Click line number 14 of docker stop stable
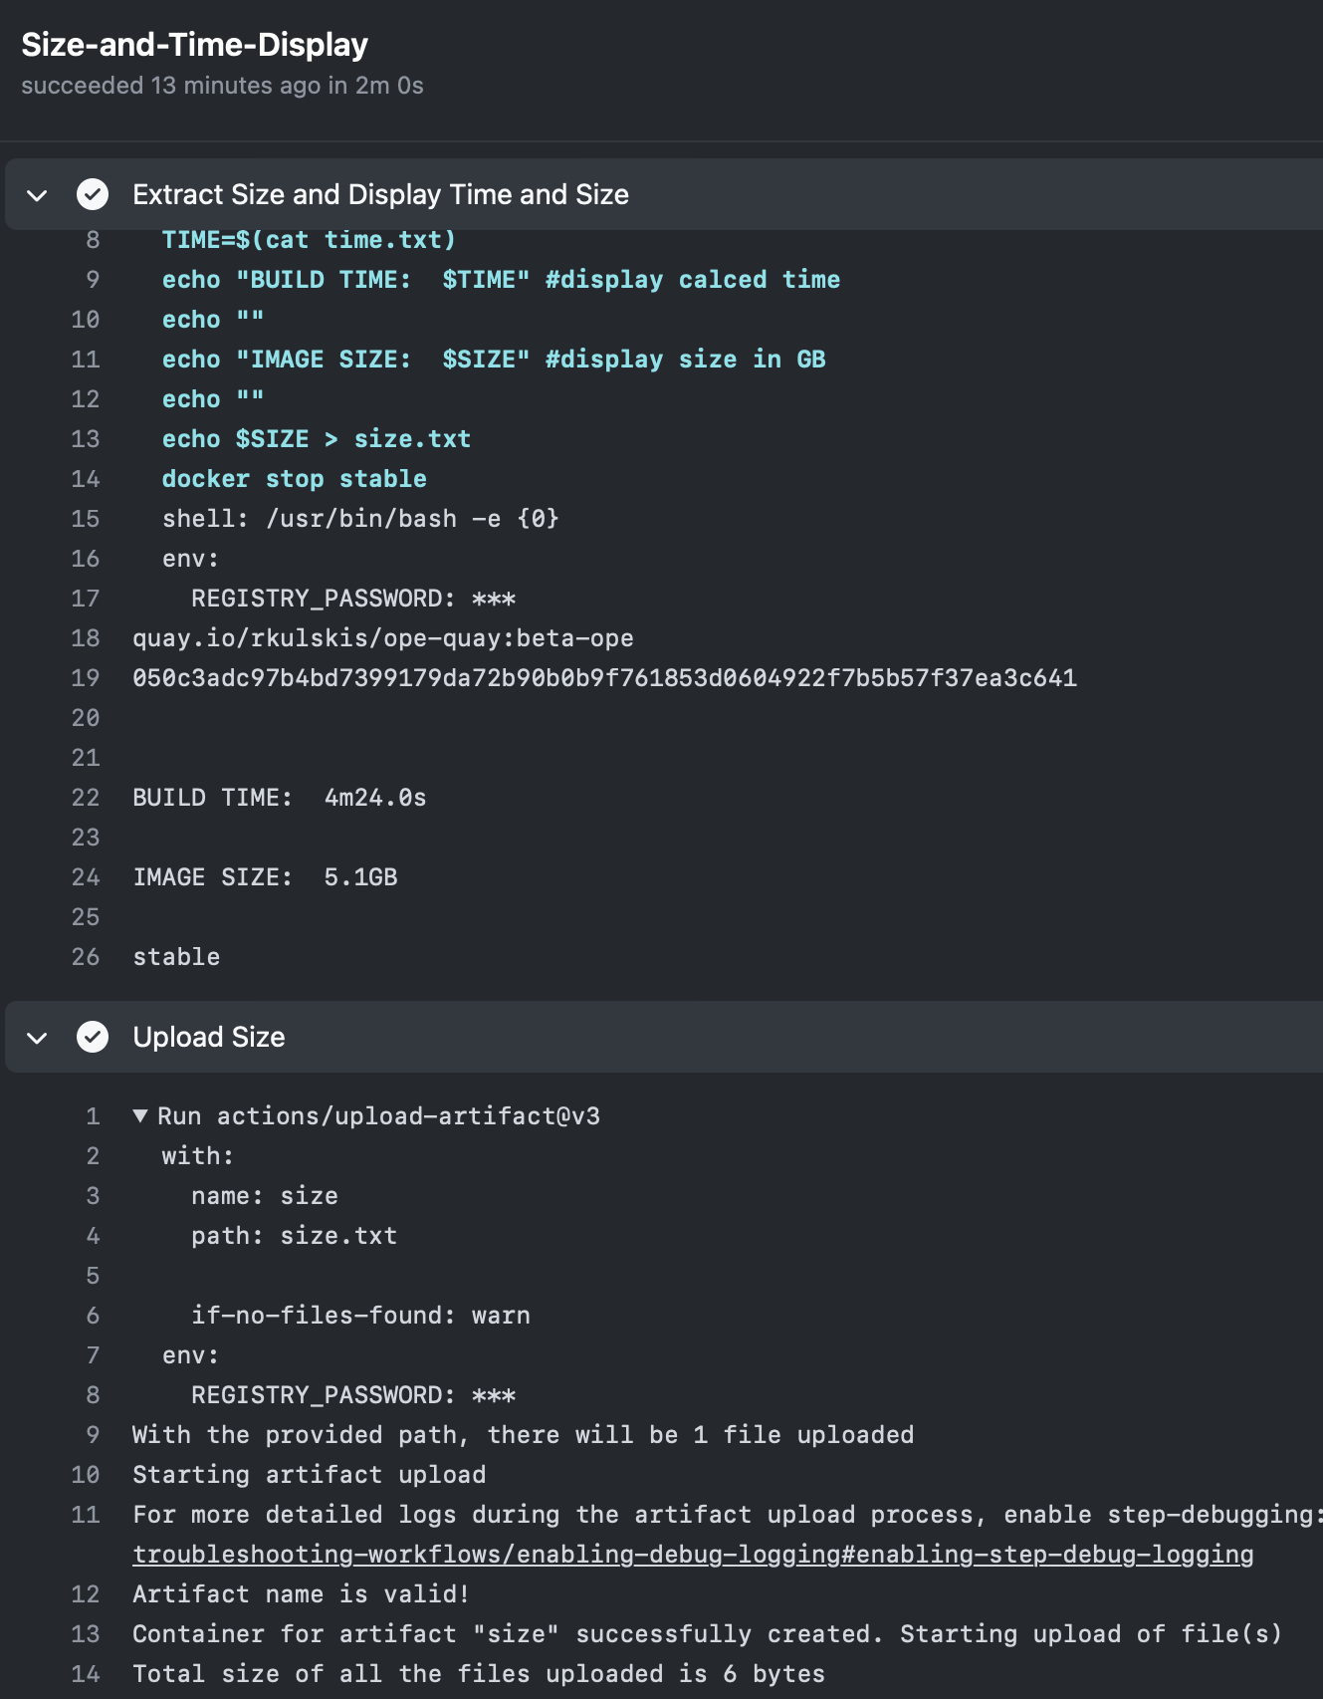This screenshot has height=1699, width=1323. 86,479
